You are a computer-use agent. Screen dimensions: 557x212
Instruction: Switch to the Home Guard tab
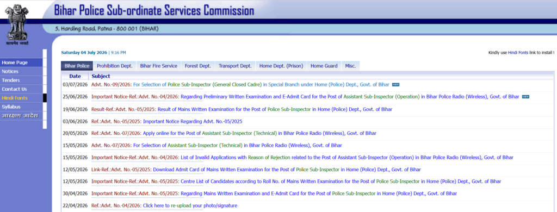tap(324, 66)
